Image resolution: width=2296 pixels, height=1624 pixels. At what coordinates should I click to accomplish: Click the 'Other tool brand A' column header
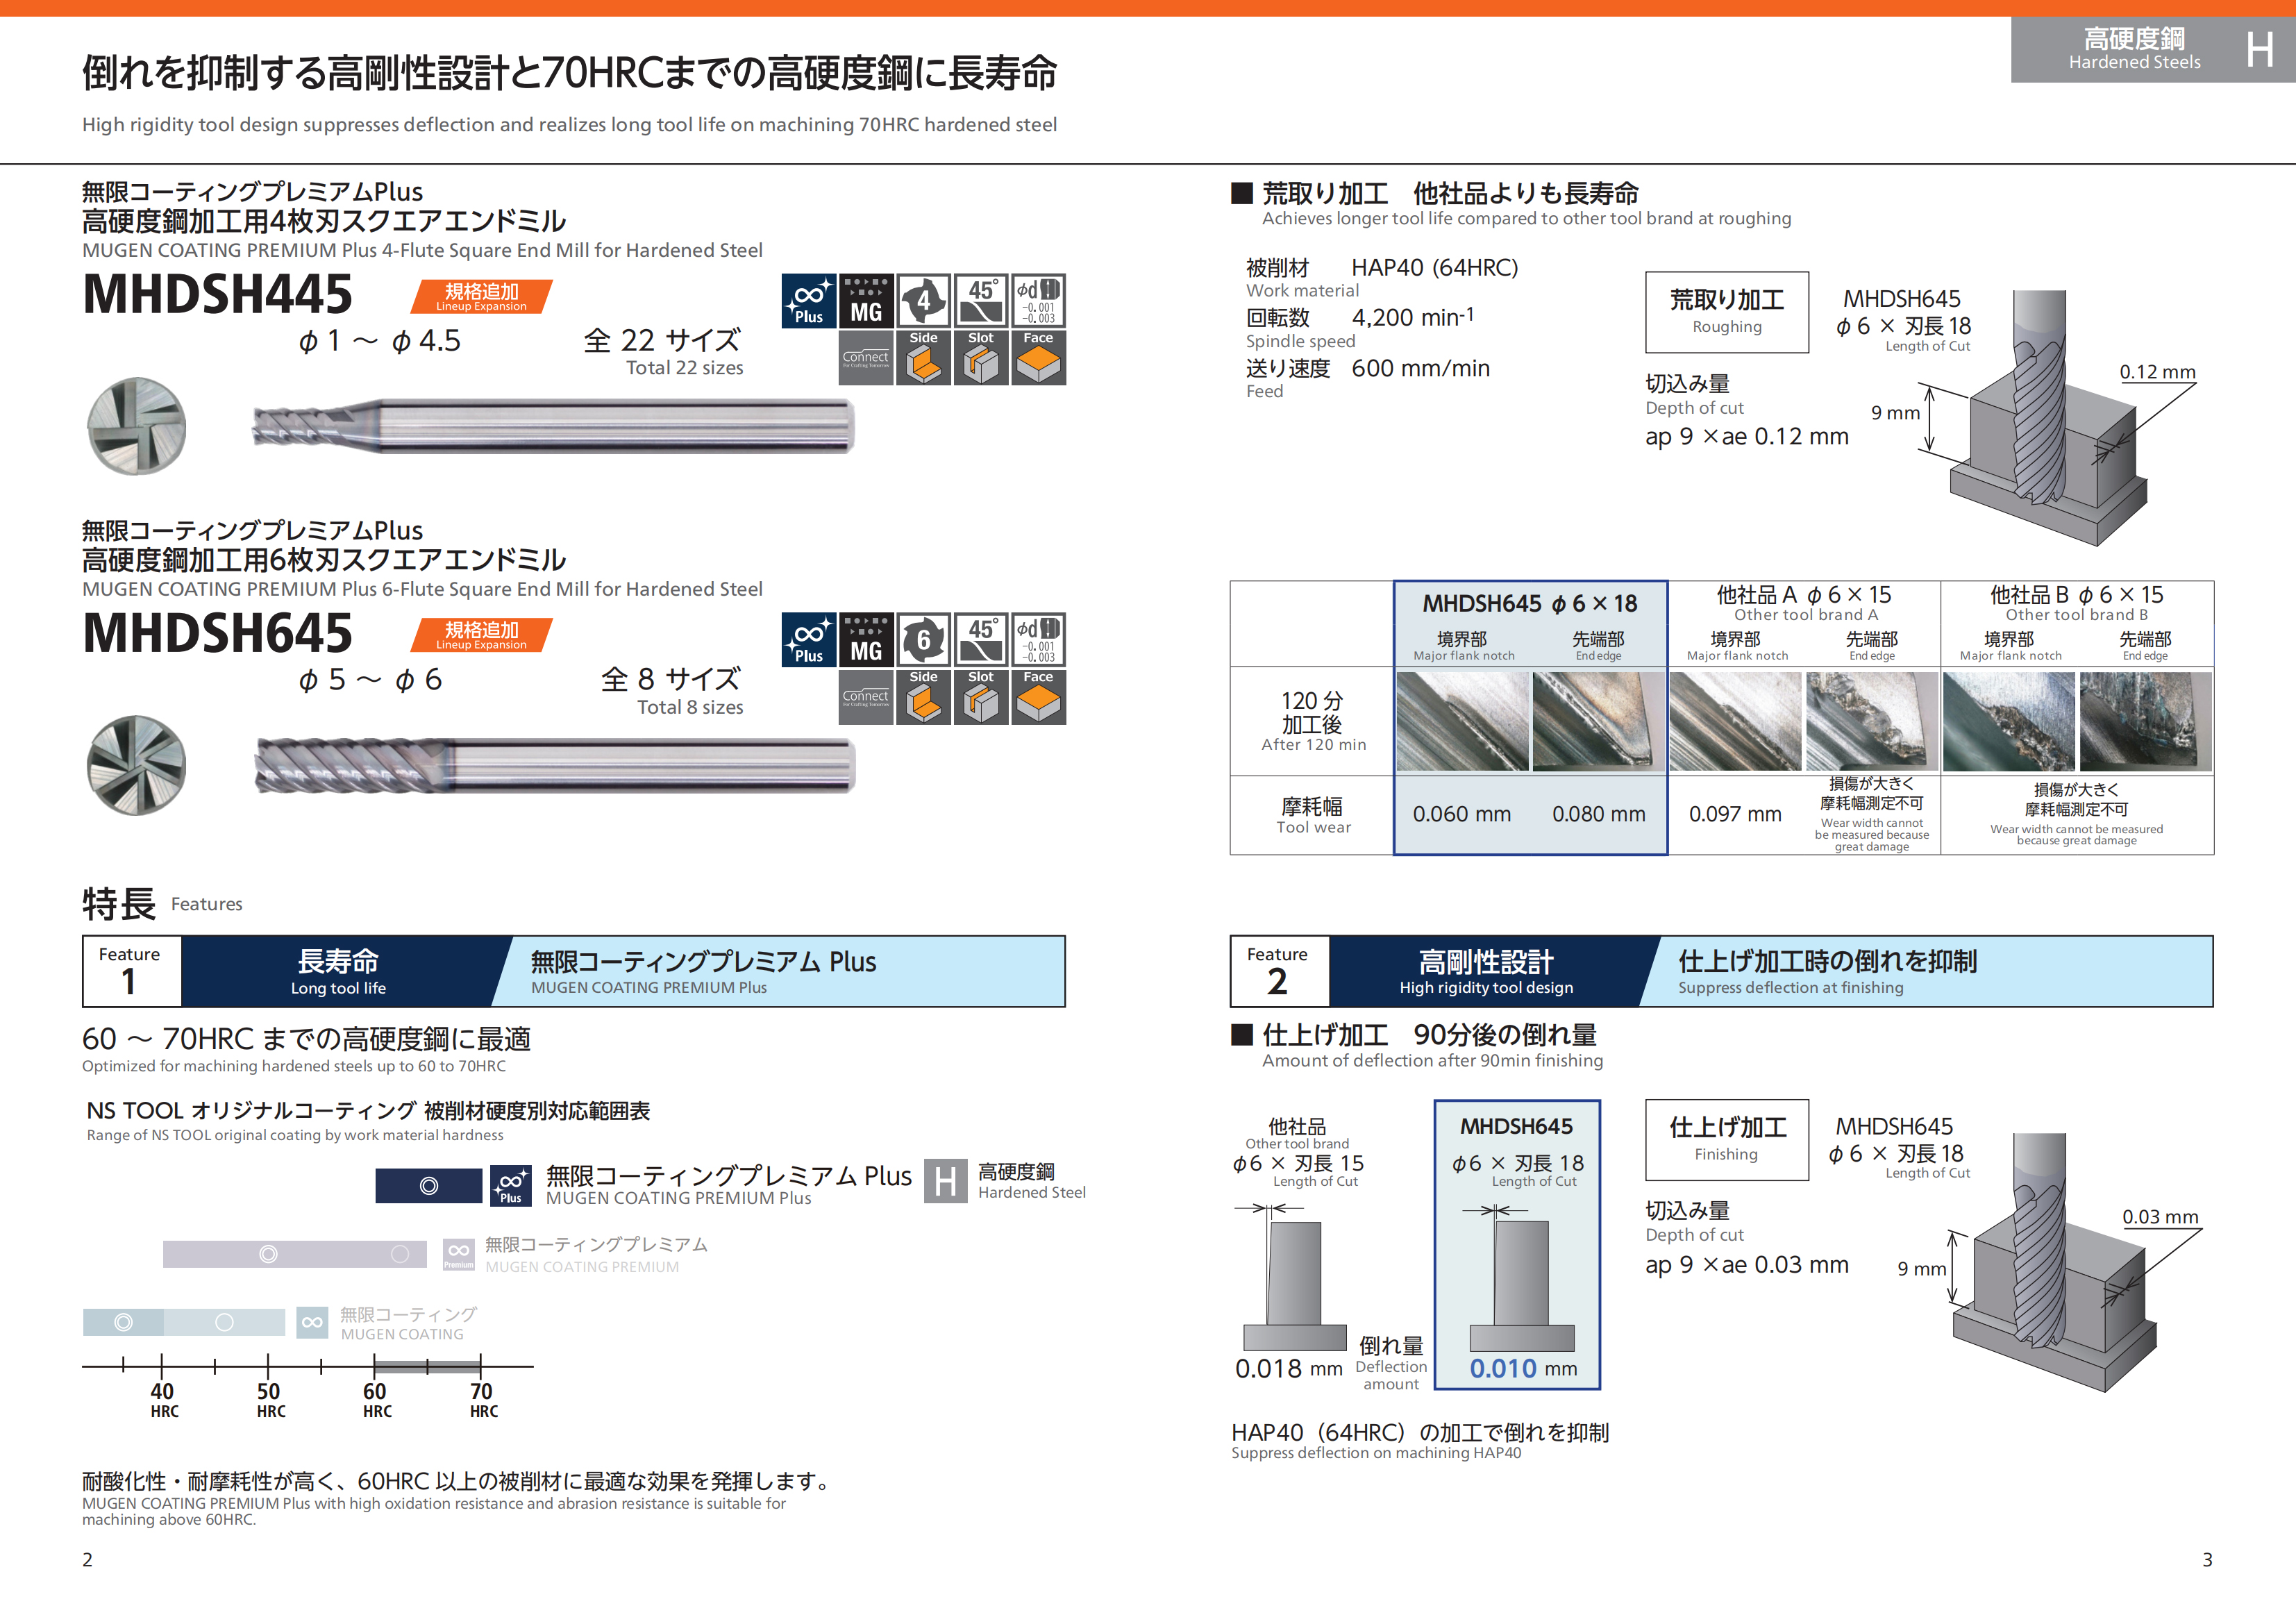[x=1804, y=603]
